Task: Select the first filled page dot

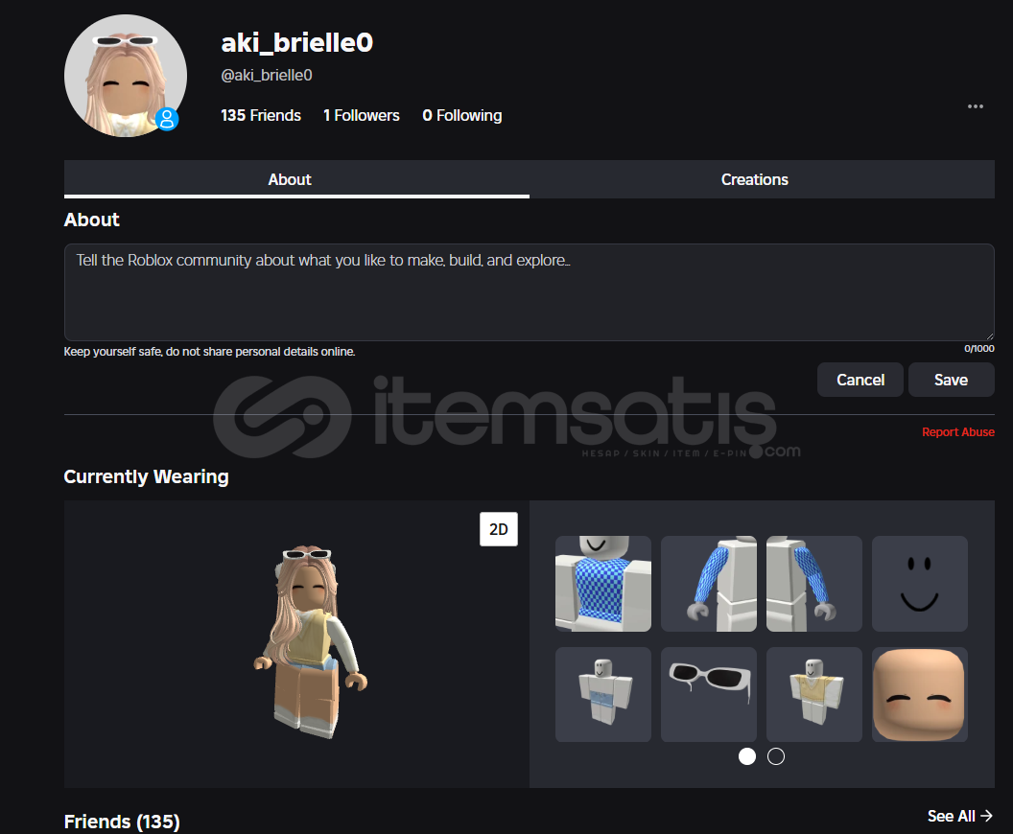Action: pyautogui.click(x=747, y=756)
